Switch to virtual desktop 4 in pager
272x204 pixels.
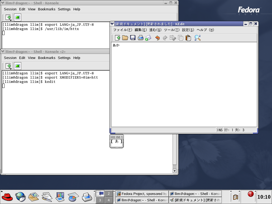[x=109, y=200]
